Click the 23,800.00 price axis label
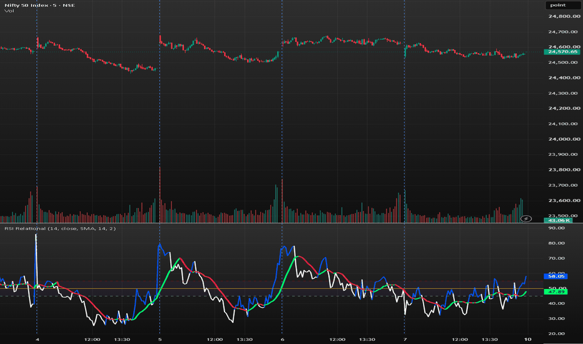The width and height of the screenshot is (583, 344). tap(564, 170)
